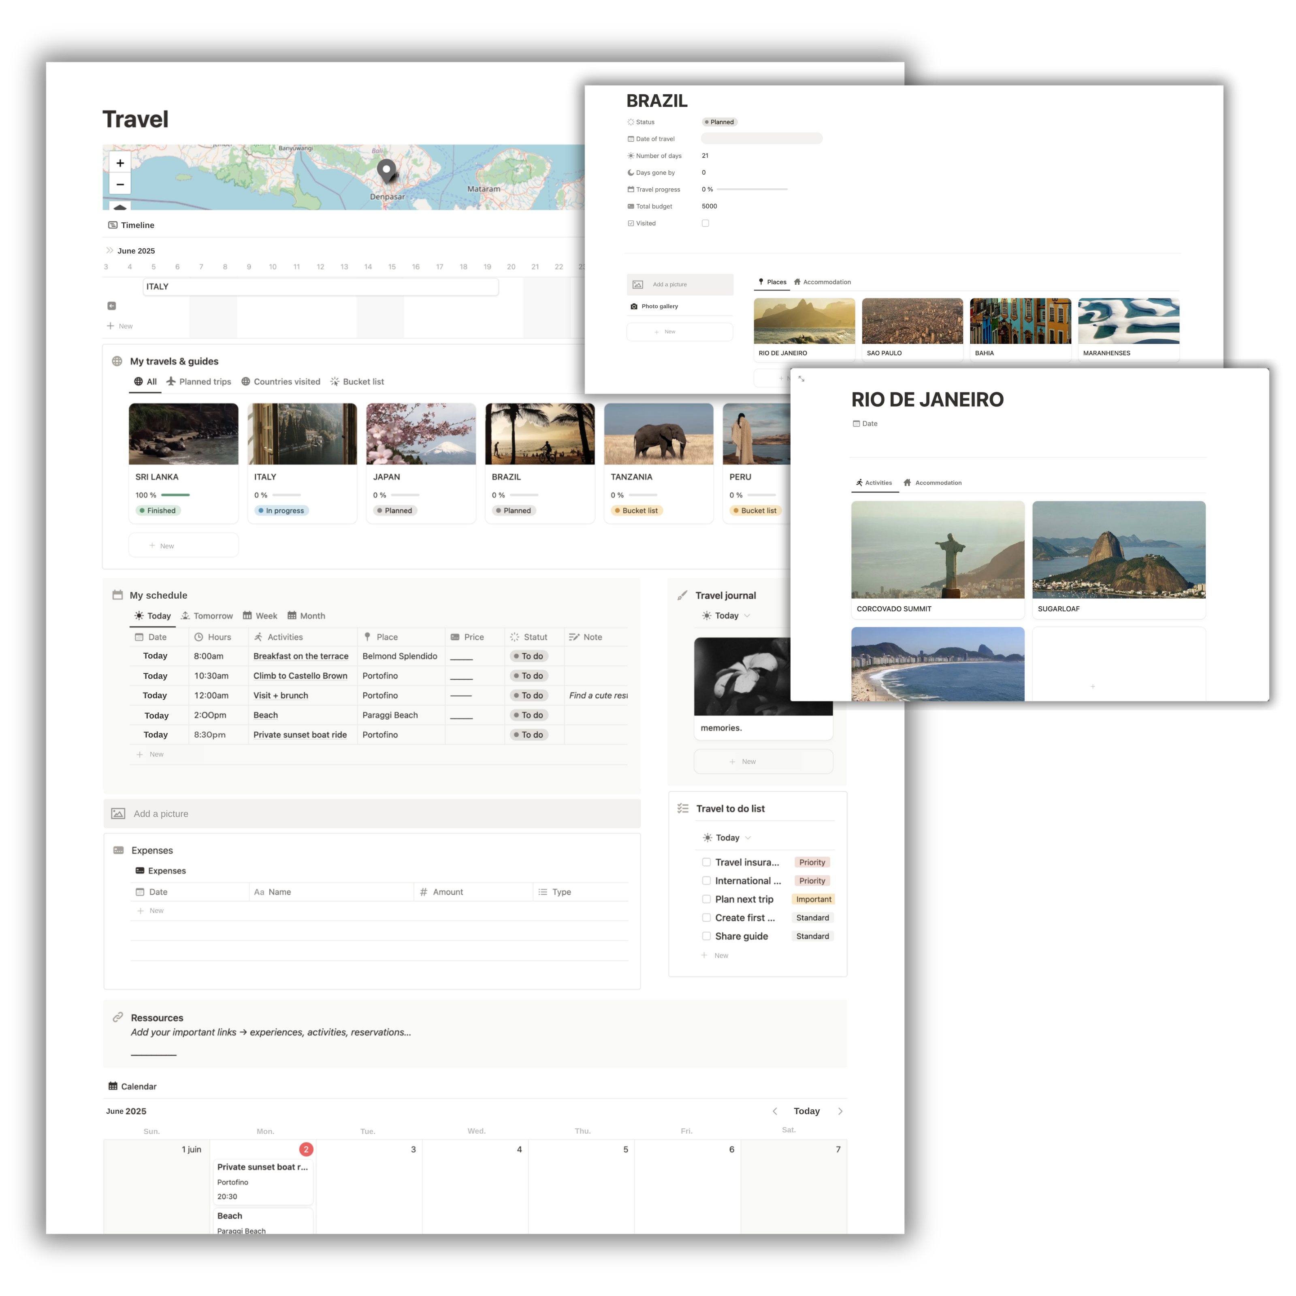Switch to Month schedule view

306,616
